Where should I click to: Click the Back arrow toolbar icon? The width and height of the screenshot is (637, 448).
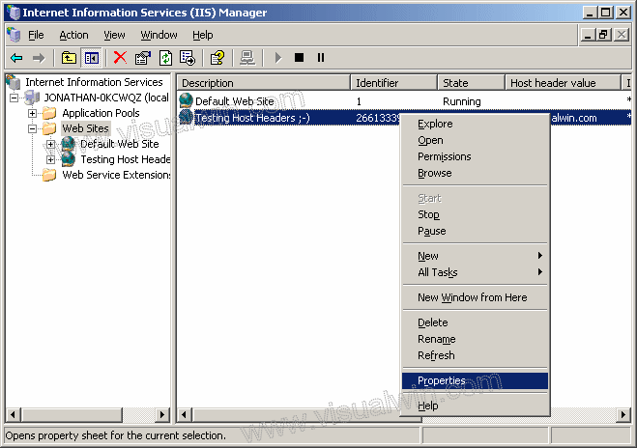pyautogui.click(x=16, y=58)
